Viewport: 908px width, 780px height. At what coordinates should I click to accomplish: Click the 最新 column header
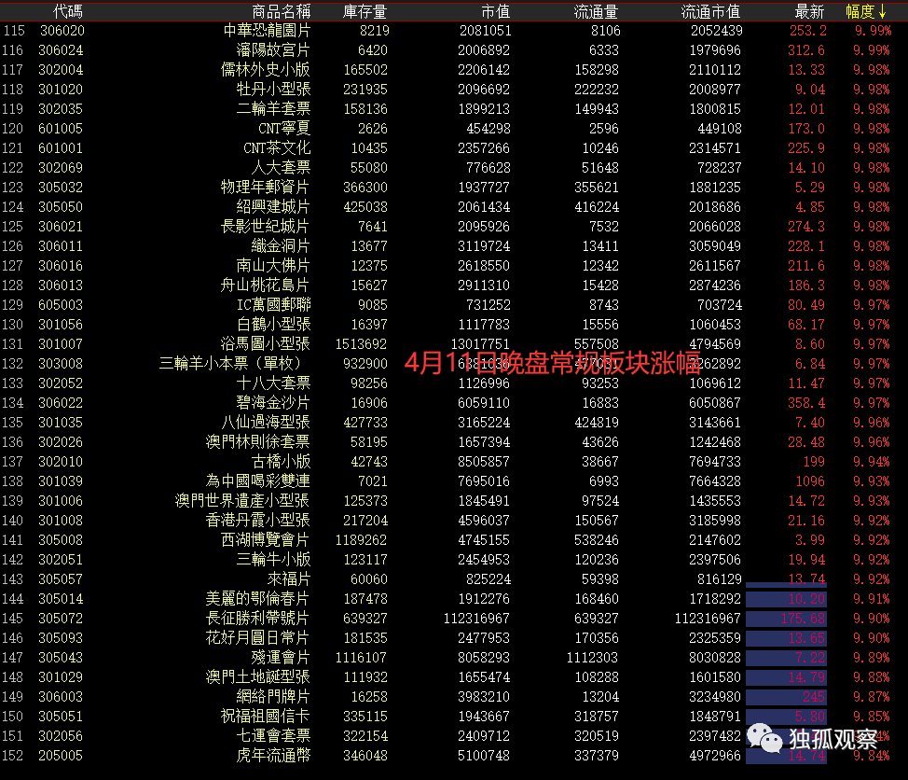coord(809,11)
